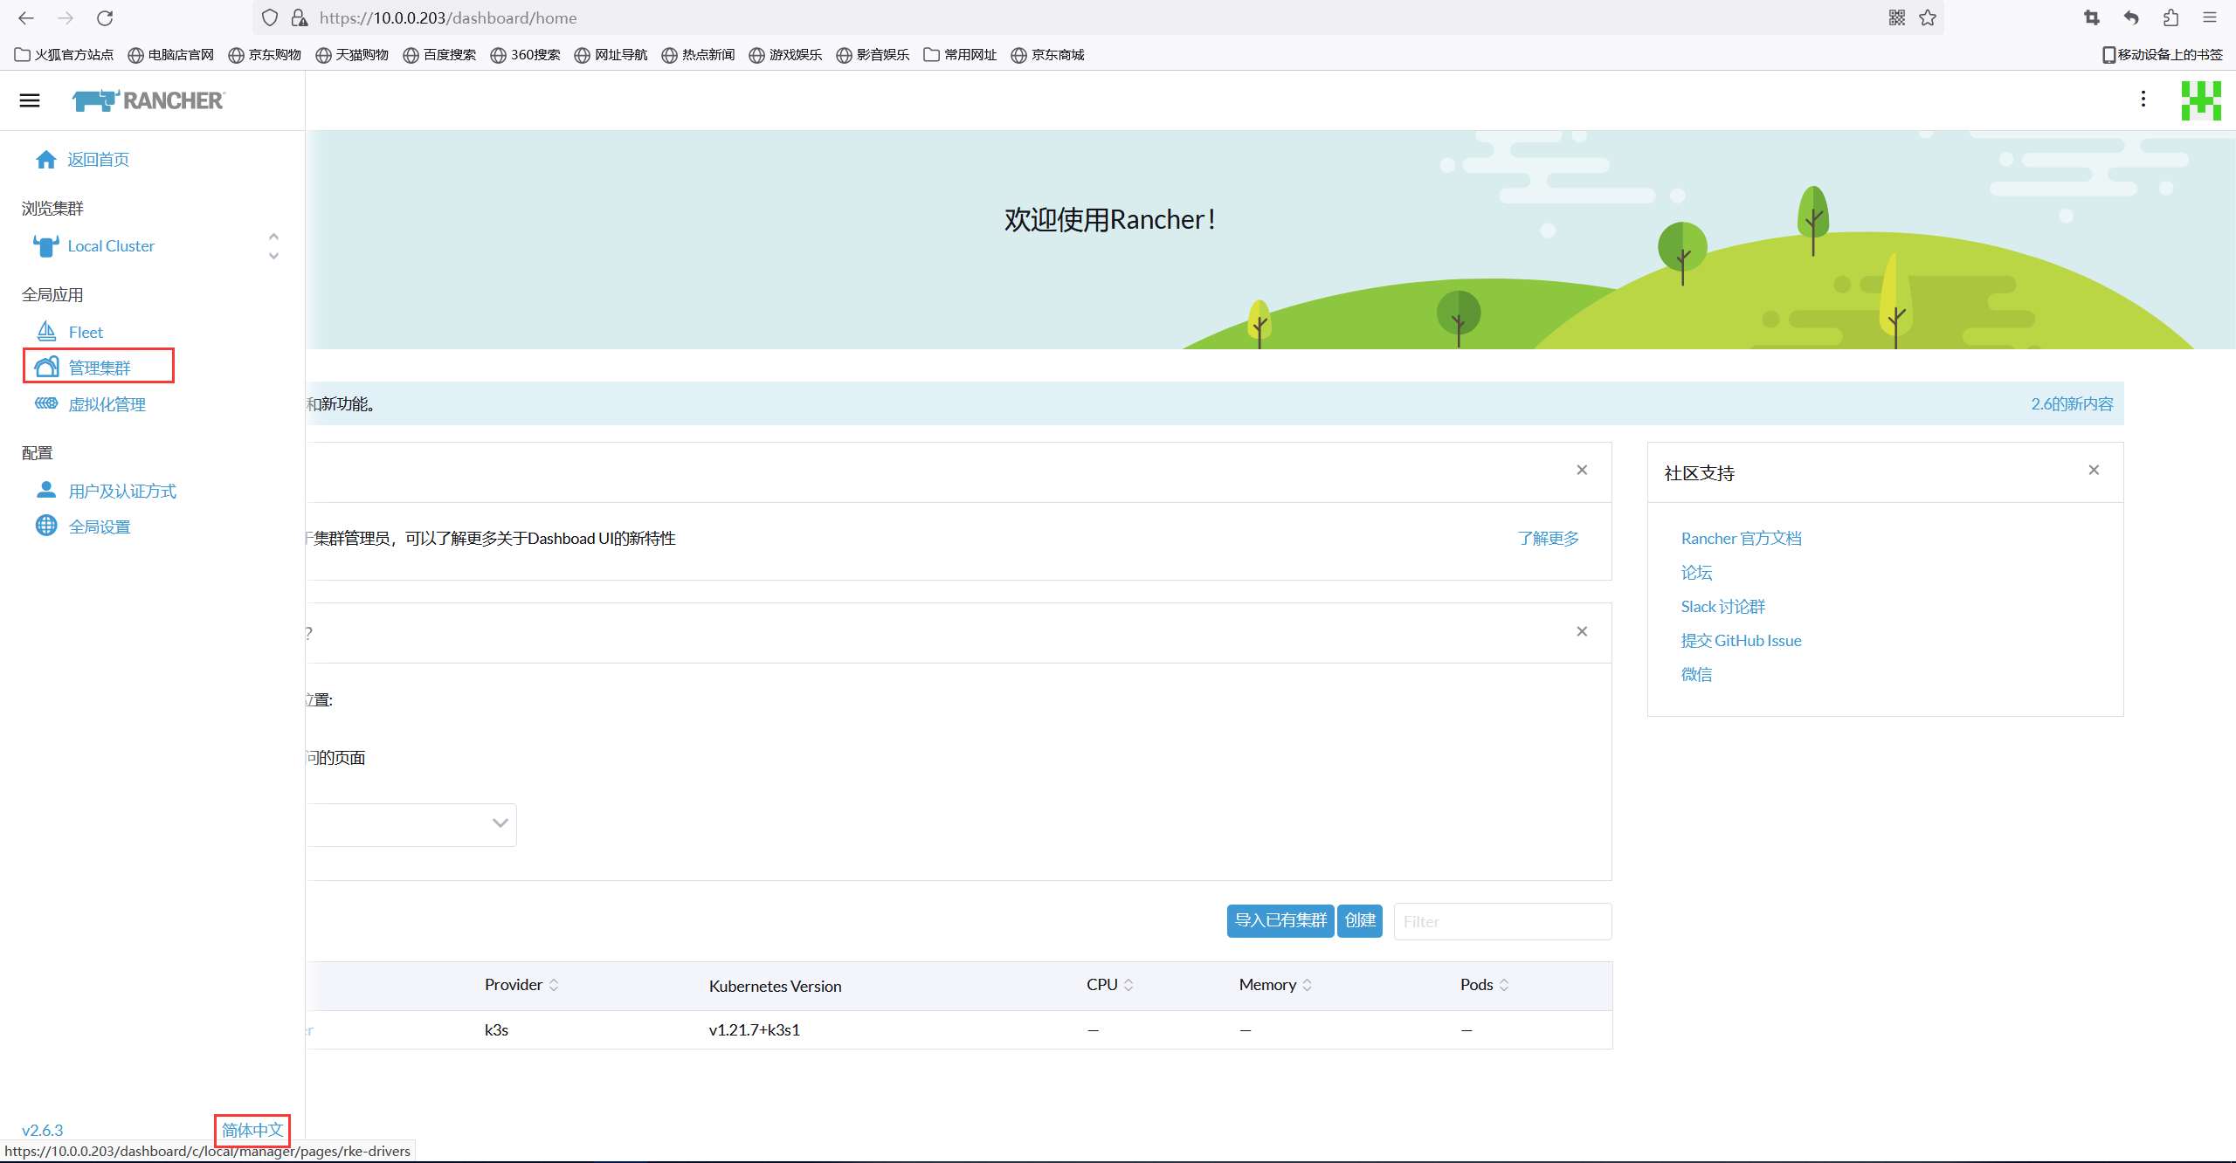Click the v2.6.3 version link
The width and height of the screenshot is (2236, 1163).
click(x=43, y=1130)
